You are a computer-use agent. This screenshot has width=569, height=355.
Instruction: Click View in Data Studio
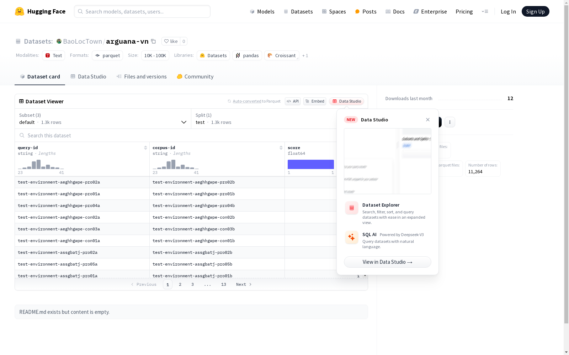point(388,262)
